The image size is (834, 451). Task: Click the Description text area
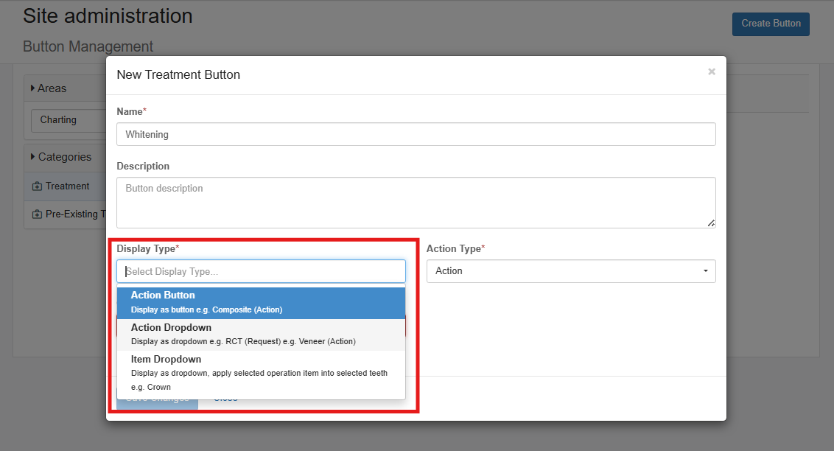coord(416,203)
